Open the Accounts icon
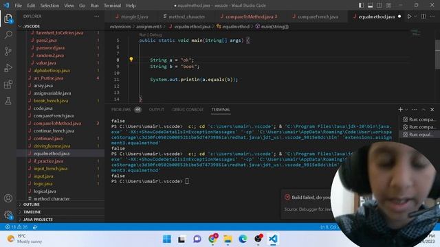This screenshot has width=440, height=247. tap(8, 198)
